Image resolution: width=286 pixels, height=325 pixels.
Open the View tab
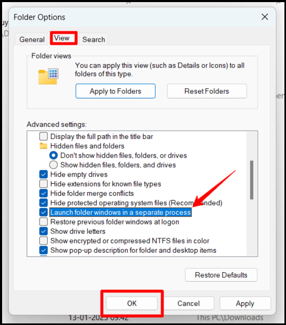62,38
